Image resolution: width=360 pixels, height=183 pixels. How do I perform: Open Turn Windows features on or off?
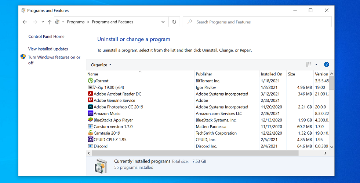pos(54,60)
